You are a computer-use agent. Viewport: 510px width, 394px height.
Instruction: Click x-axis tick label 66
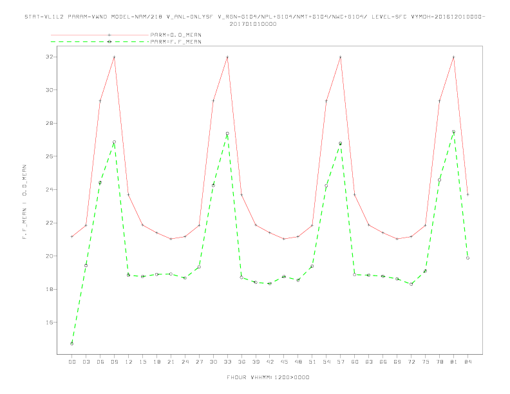click(383, 362)
